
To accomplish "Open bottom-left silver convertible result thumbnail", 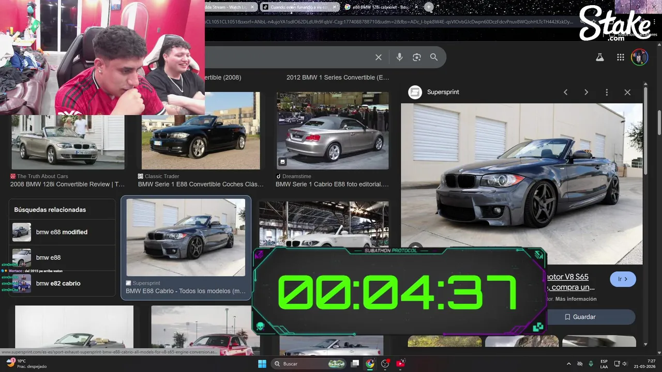I will [74, 327].
